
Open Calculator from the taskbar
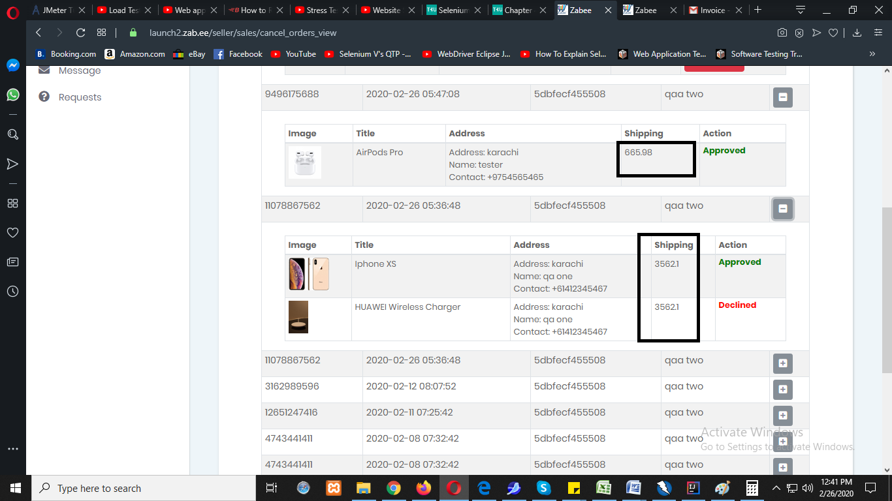click(x=752, y=488)
